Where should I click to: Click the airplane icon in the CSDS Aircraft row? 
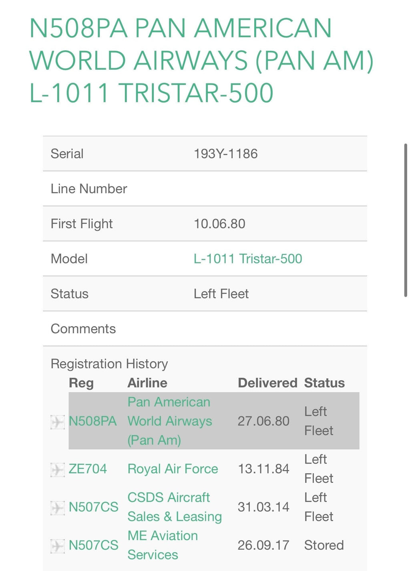(x=57, y=508)
